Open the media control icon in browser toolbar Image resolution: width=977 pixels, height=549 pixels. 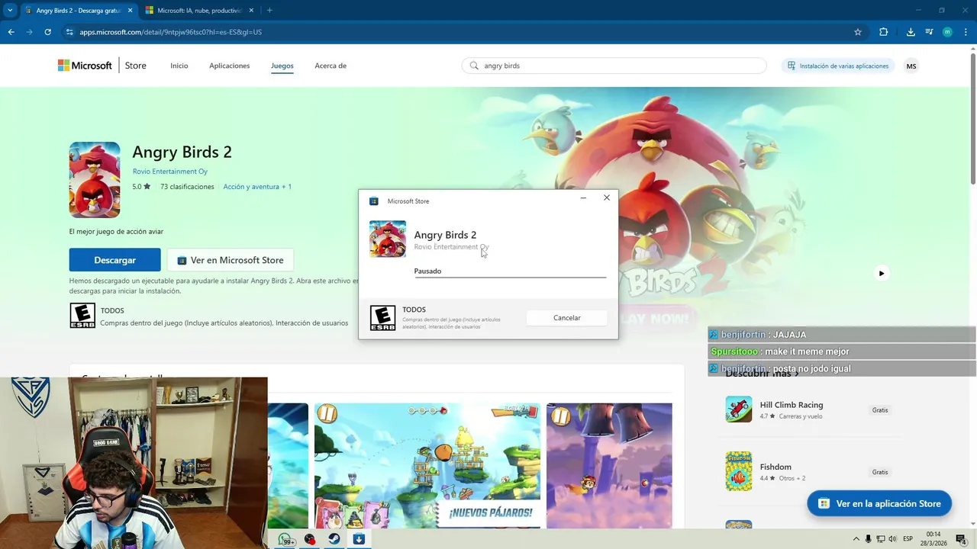point(929,32)
